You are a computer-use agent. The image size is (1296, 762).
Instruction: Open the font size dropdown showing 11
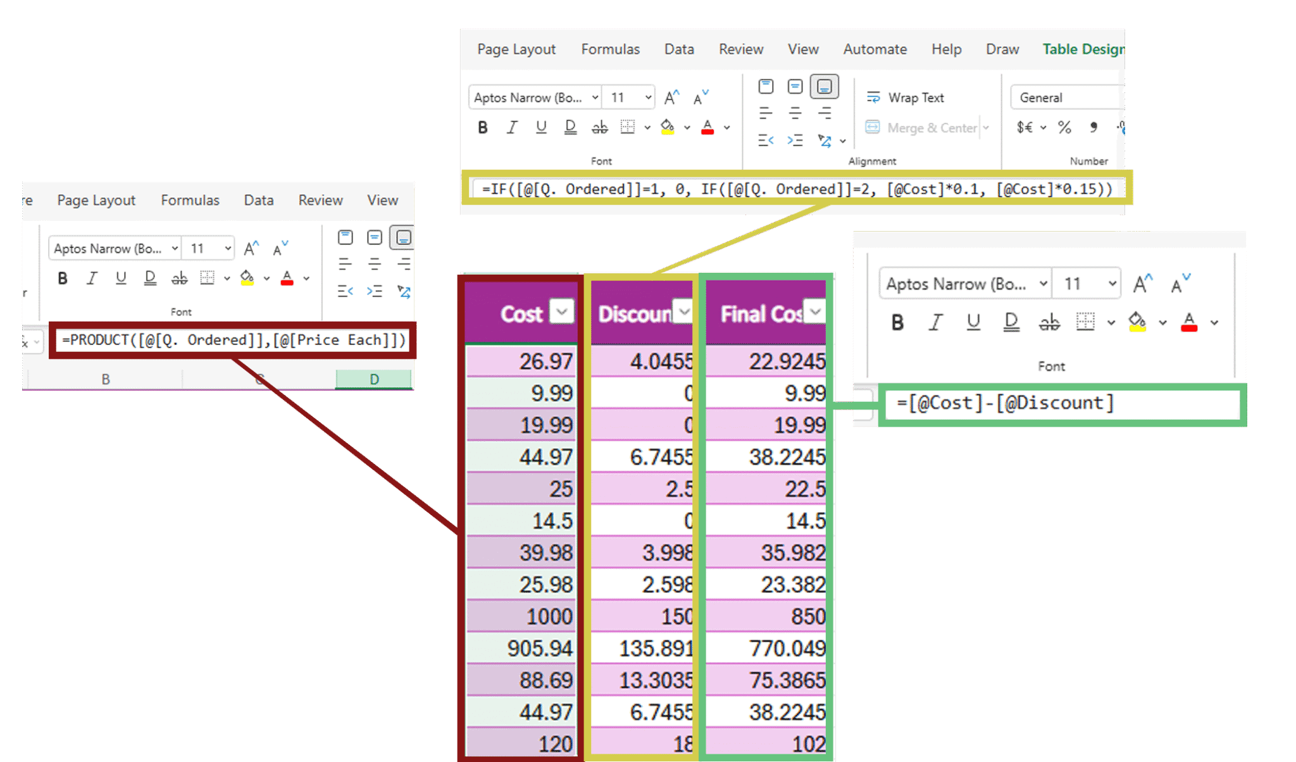click(x=628, y=96)
